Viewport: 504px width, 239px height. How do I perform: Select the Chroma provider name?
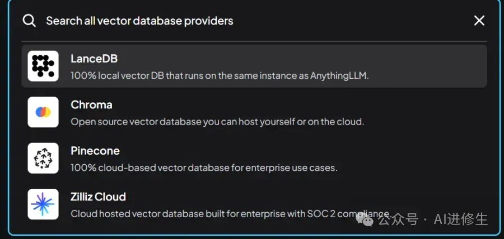pos(91,105)
